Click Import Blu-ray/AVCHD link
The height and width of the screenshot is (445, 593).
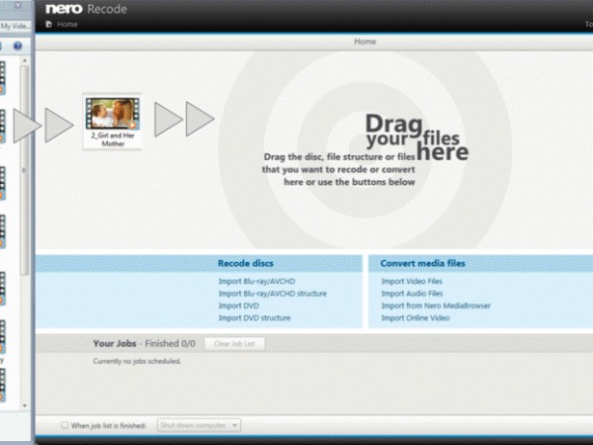click(258, 282)
